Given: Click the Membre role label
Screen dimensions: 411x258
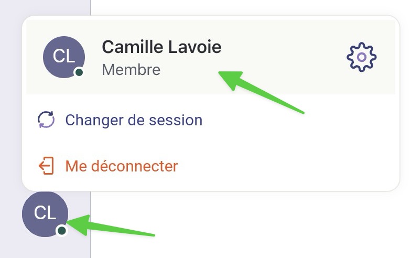Looking at the screenshot, I should point(131,70).
